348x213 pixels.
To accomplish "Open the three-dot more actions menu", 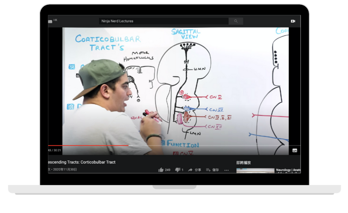I will tap(226, 170).
